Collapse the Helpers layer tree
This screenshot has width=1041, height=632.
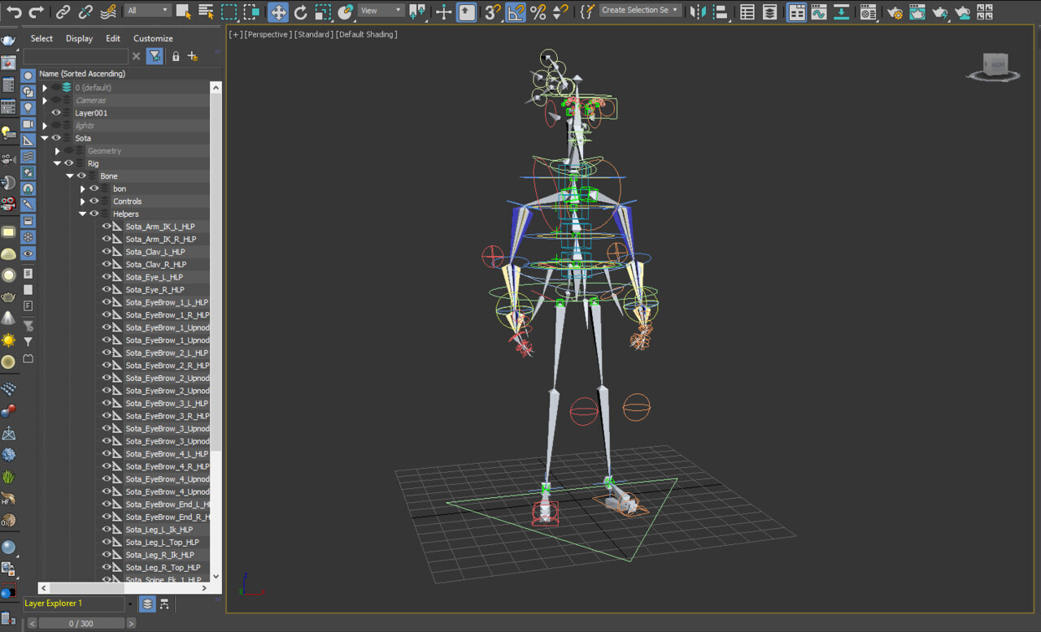(82, 214)
